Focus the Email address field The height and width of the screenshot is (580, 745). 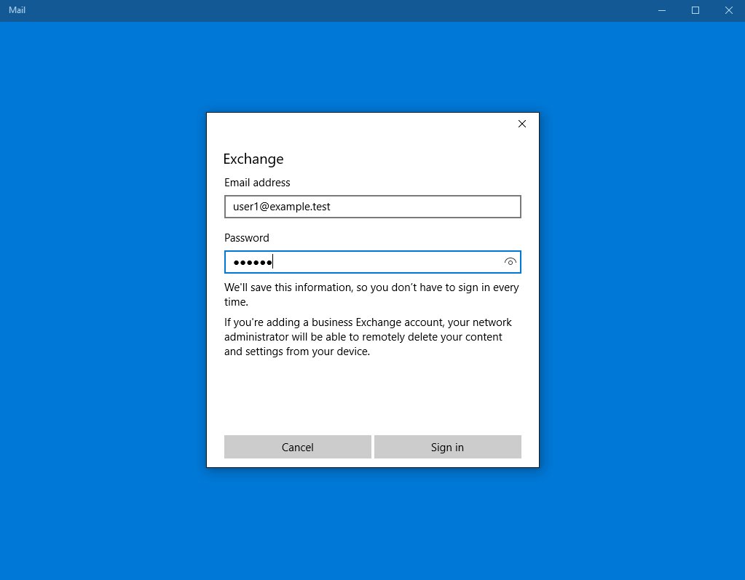click(x=373, y=207)
